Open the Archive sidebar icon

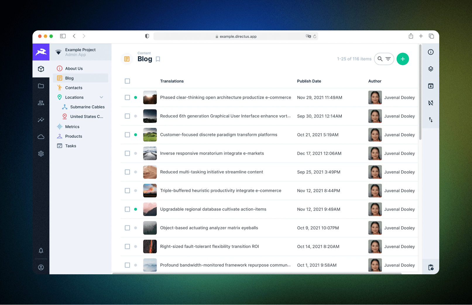[x=431, y=86]
